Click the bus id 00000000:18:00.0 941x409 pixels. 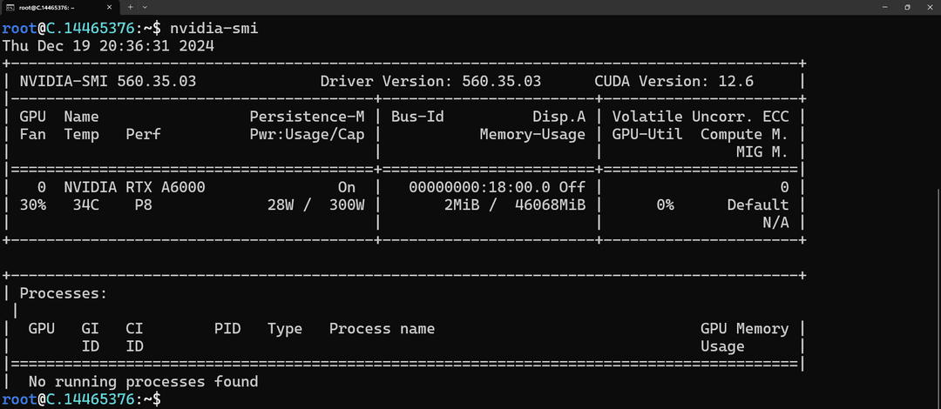tap(481, 187)
